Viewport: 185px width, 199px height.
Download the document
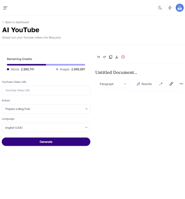117,57
